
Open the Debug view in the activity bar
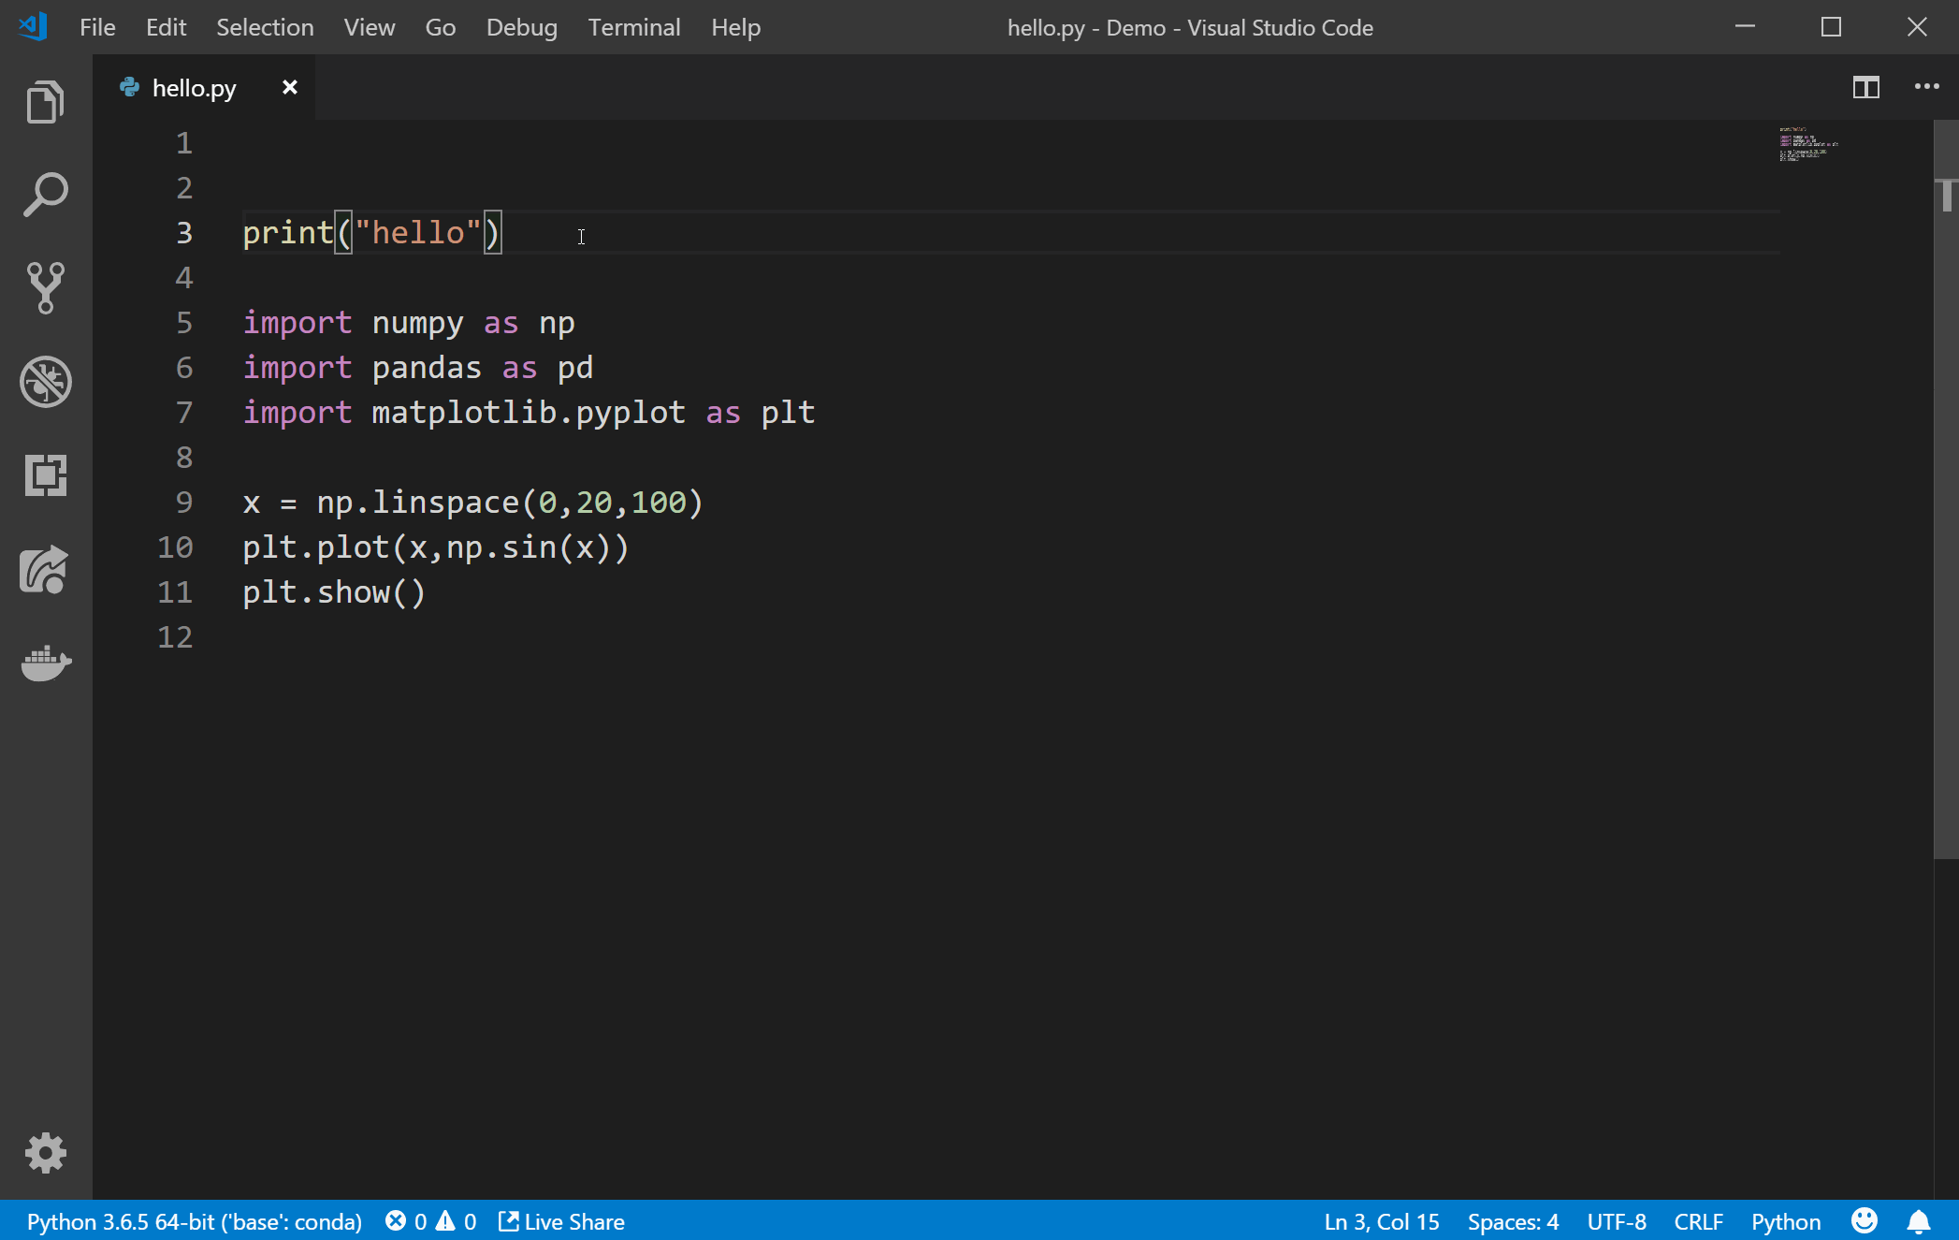(x=44, y=382)
